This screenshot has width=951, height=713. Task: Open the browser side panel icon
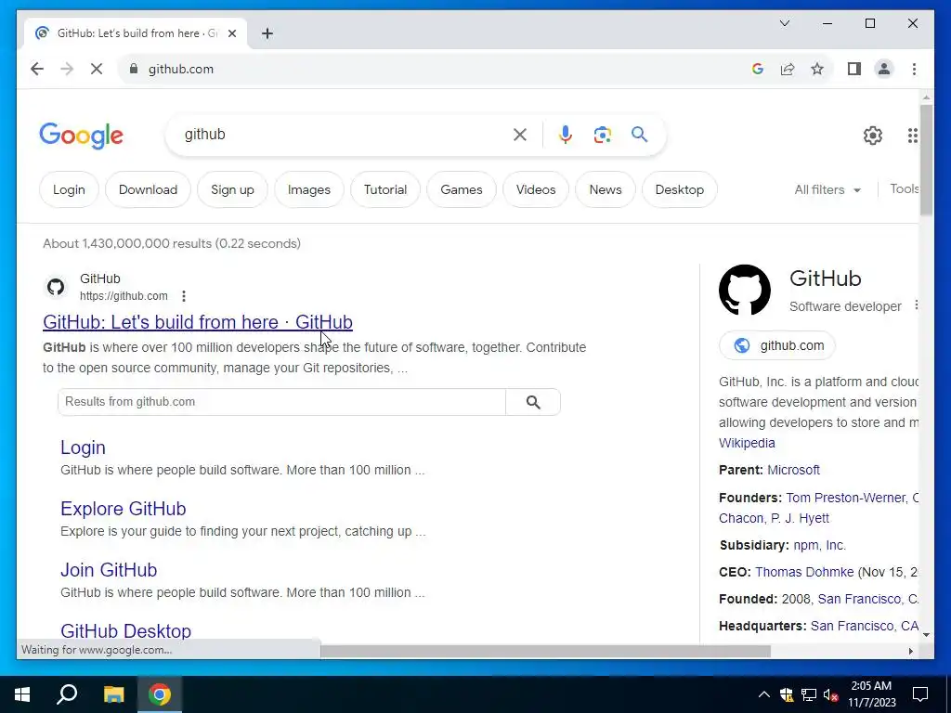(854, 69)
